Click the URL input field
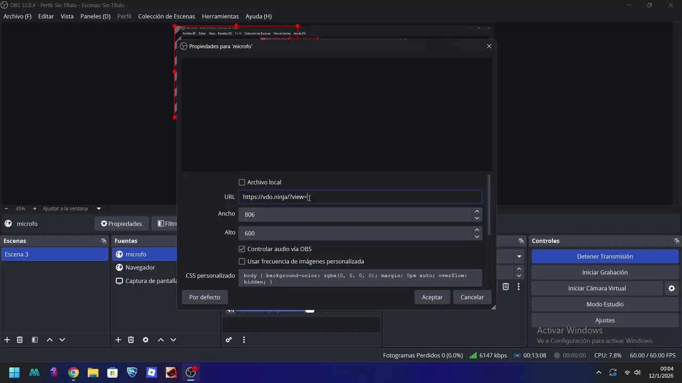The width and height of the screenshot is (682, 383). 360,197
